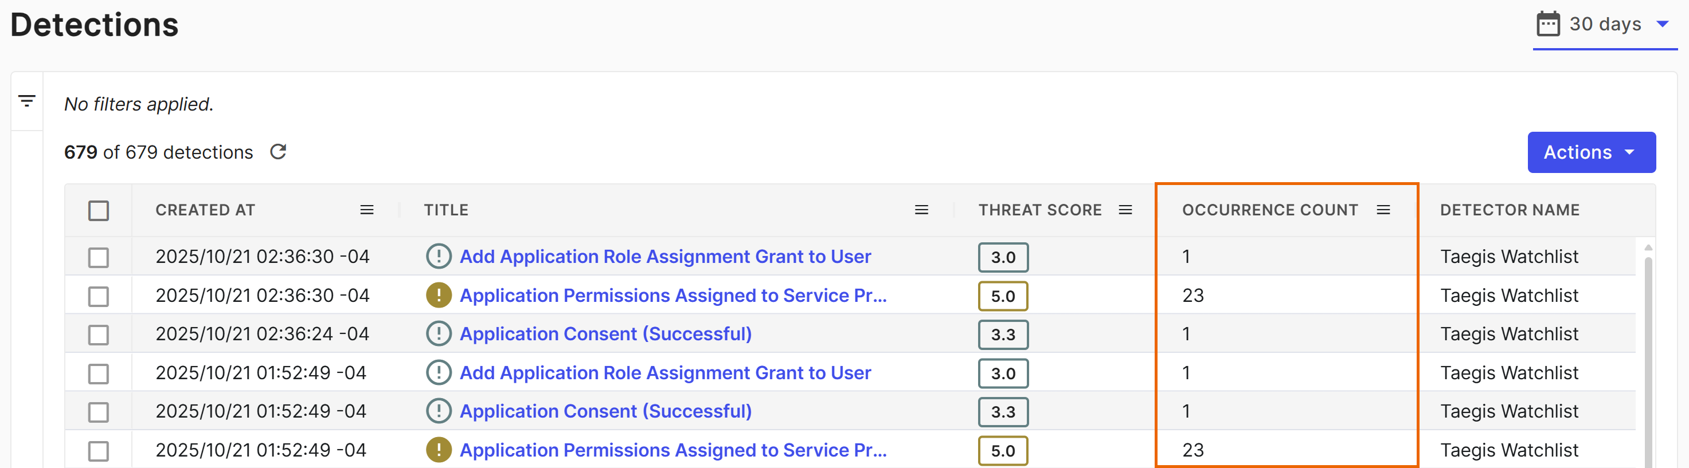Screen dimensions: 1689x468
Task: Sort by the Occurrence Count column header
Action: [1270, 210]
